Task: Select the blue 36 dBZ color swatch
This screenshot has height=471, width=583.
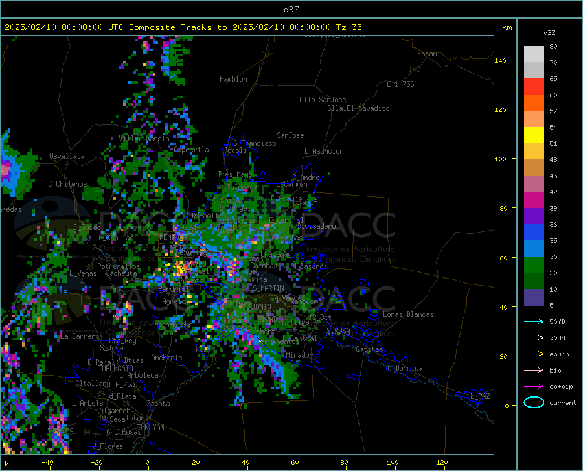Action: pos(534,233)
